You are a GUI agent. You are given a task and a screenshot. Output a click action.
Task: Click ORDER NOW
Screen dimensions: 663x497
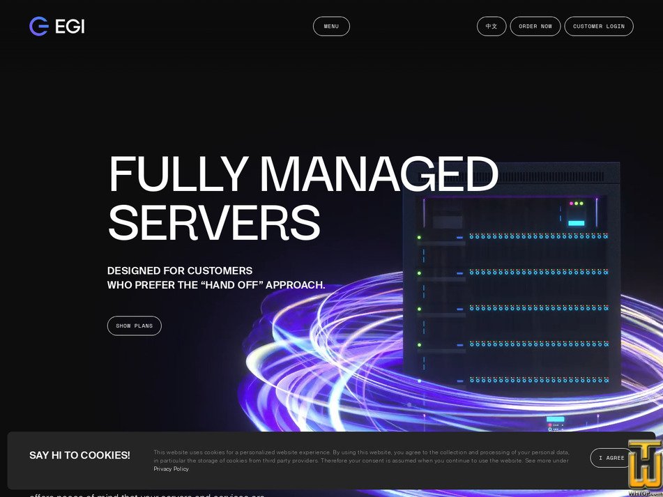point(535,26)
